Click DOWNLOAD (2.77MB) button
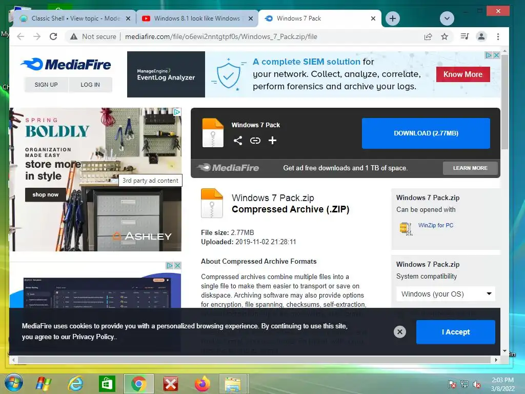Image resolution: width=525 pixels, height=394 pixels. pyautogui.click(x=426, y=133)
